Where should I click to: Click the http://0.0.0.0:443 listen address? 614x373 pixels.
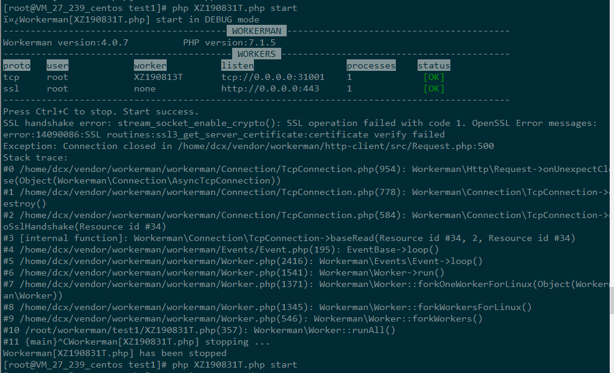[x=270, y=88]
